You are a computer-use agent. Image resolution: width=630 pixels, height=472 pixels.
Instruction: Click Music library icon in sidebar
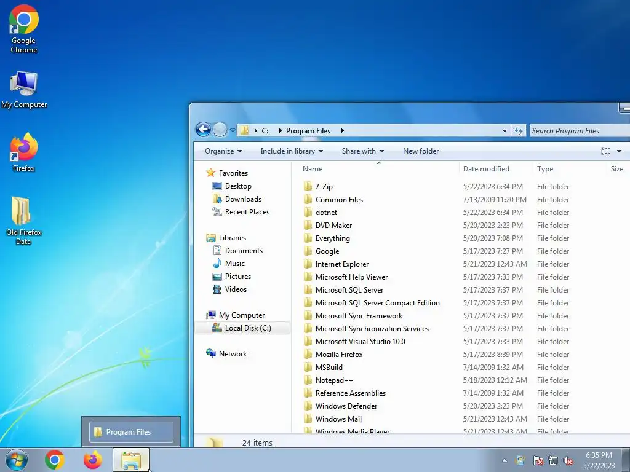pyautogui.click(x=217, y=263)
